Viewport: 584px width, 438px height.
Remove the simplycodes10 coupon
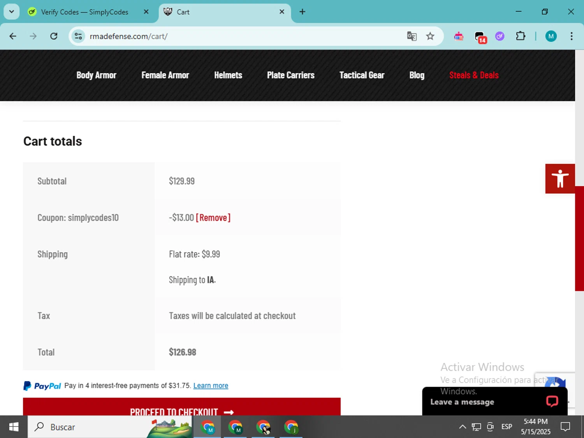click(213, 218)
